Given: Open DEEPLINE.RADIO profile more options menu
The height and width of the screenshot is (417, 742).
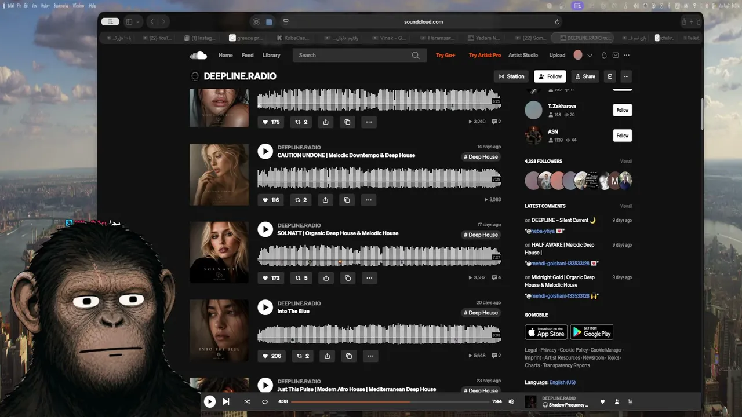Looking at the screenshot, I should [x=626, y=76].
